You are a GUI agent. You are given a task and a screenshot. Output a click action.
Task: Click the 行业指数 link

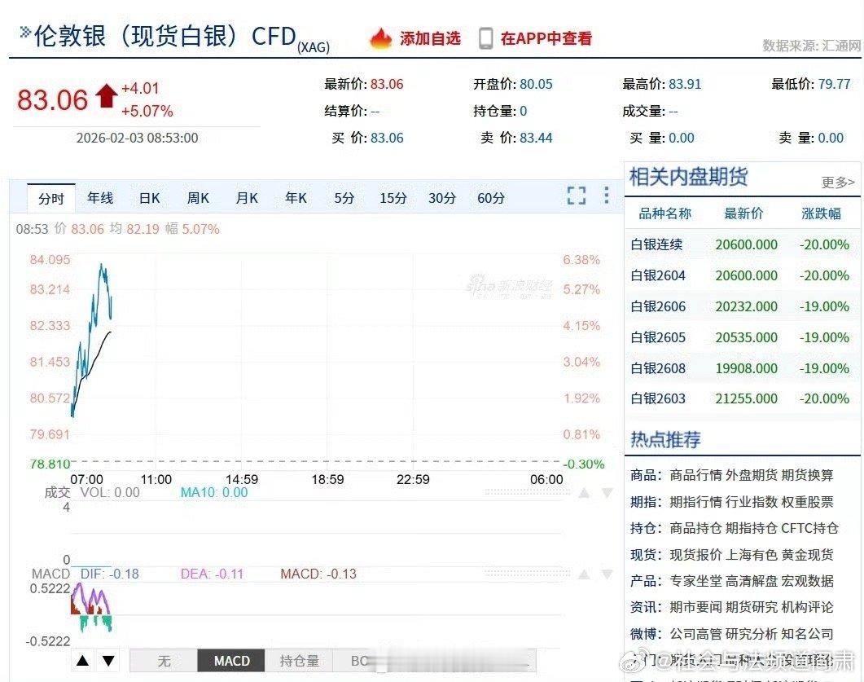[752, 502]
